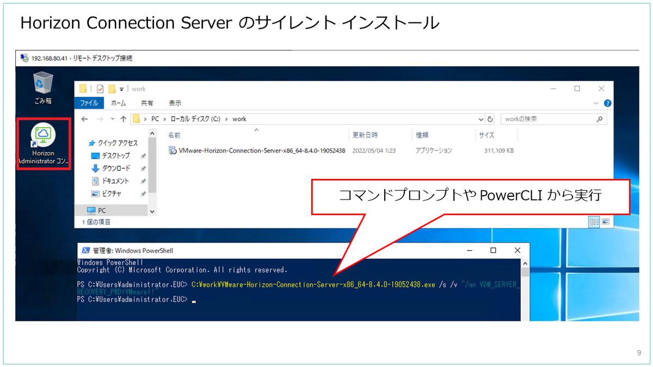Select クイック アクセス in navigation pane

(x=113, y=143)
